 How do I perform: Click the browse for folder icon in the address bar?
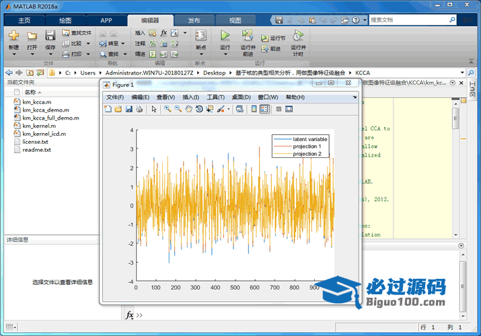(x=40, y=73)
